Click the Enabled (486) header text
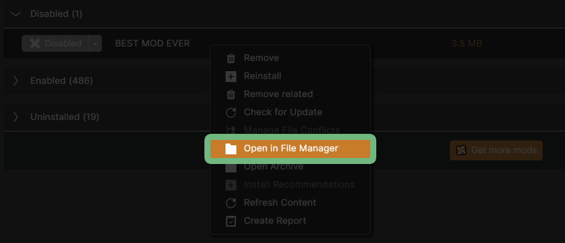This screenshot has width=565, height=243. 62,81
